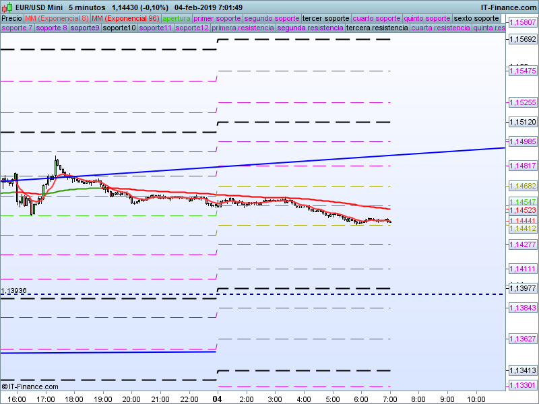Click the © IT-Finance.com copyright text
The height and width of the screenshot is (404, 539).
pos(30,386)
